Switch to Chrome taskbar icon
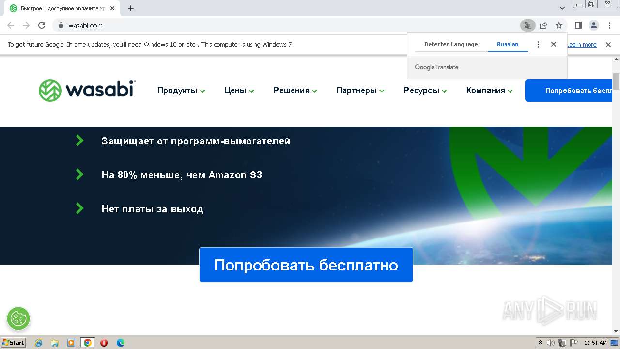The image size is (620, 349). [88, 343]
